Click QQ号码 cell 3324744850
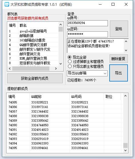 80,125
